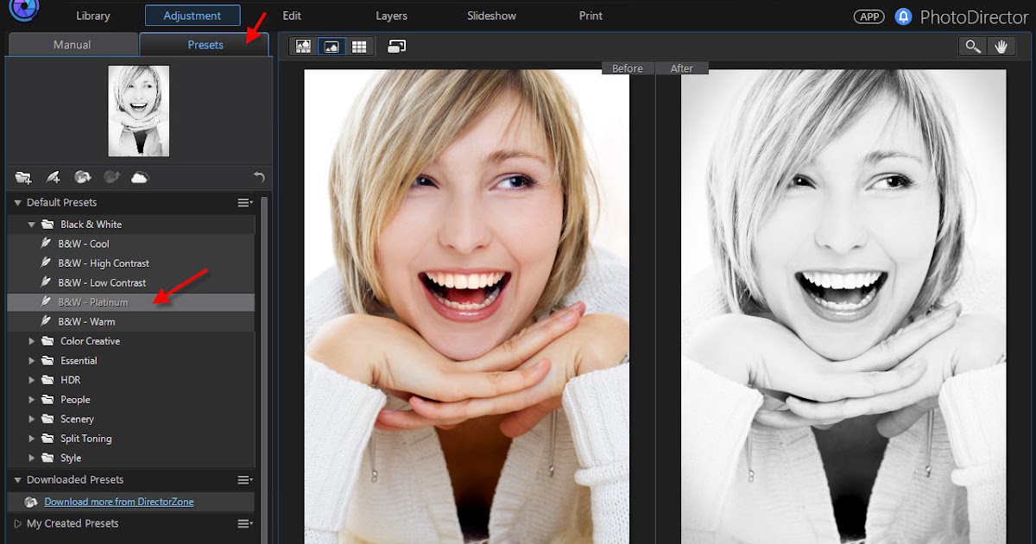Apply the B&W - High Contrast preset
The height and width of the screenshot is (544, 1036).
(x=104, y=263)
